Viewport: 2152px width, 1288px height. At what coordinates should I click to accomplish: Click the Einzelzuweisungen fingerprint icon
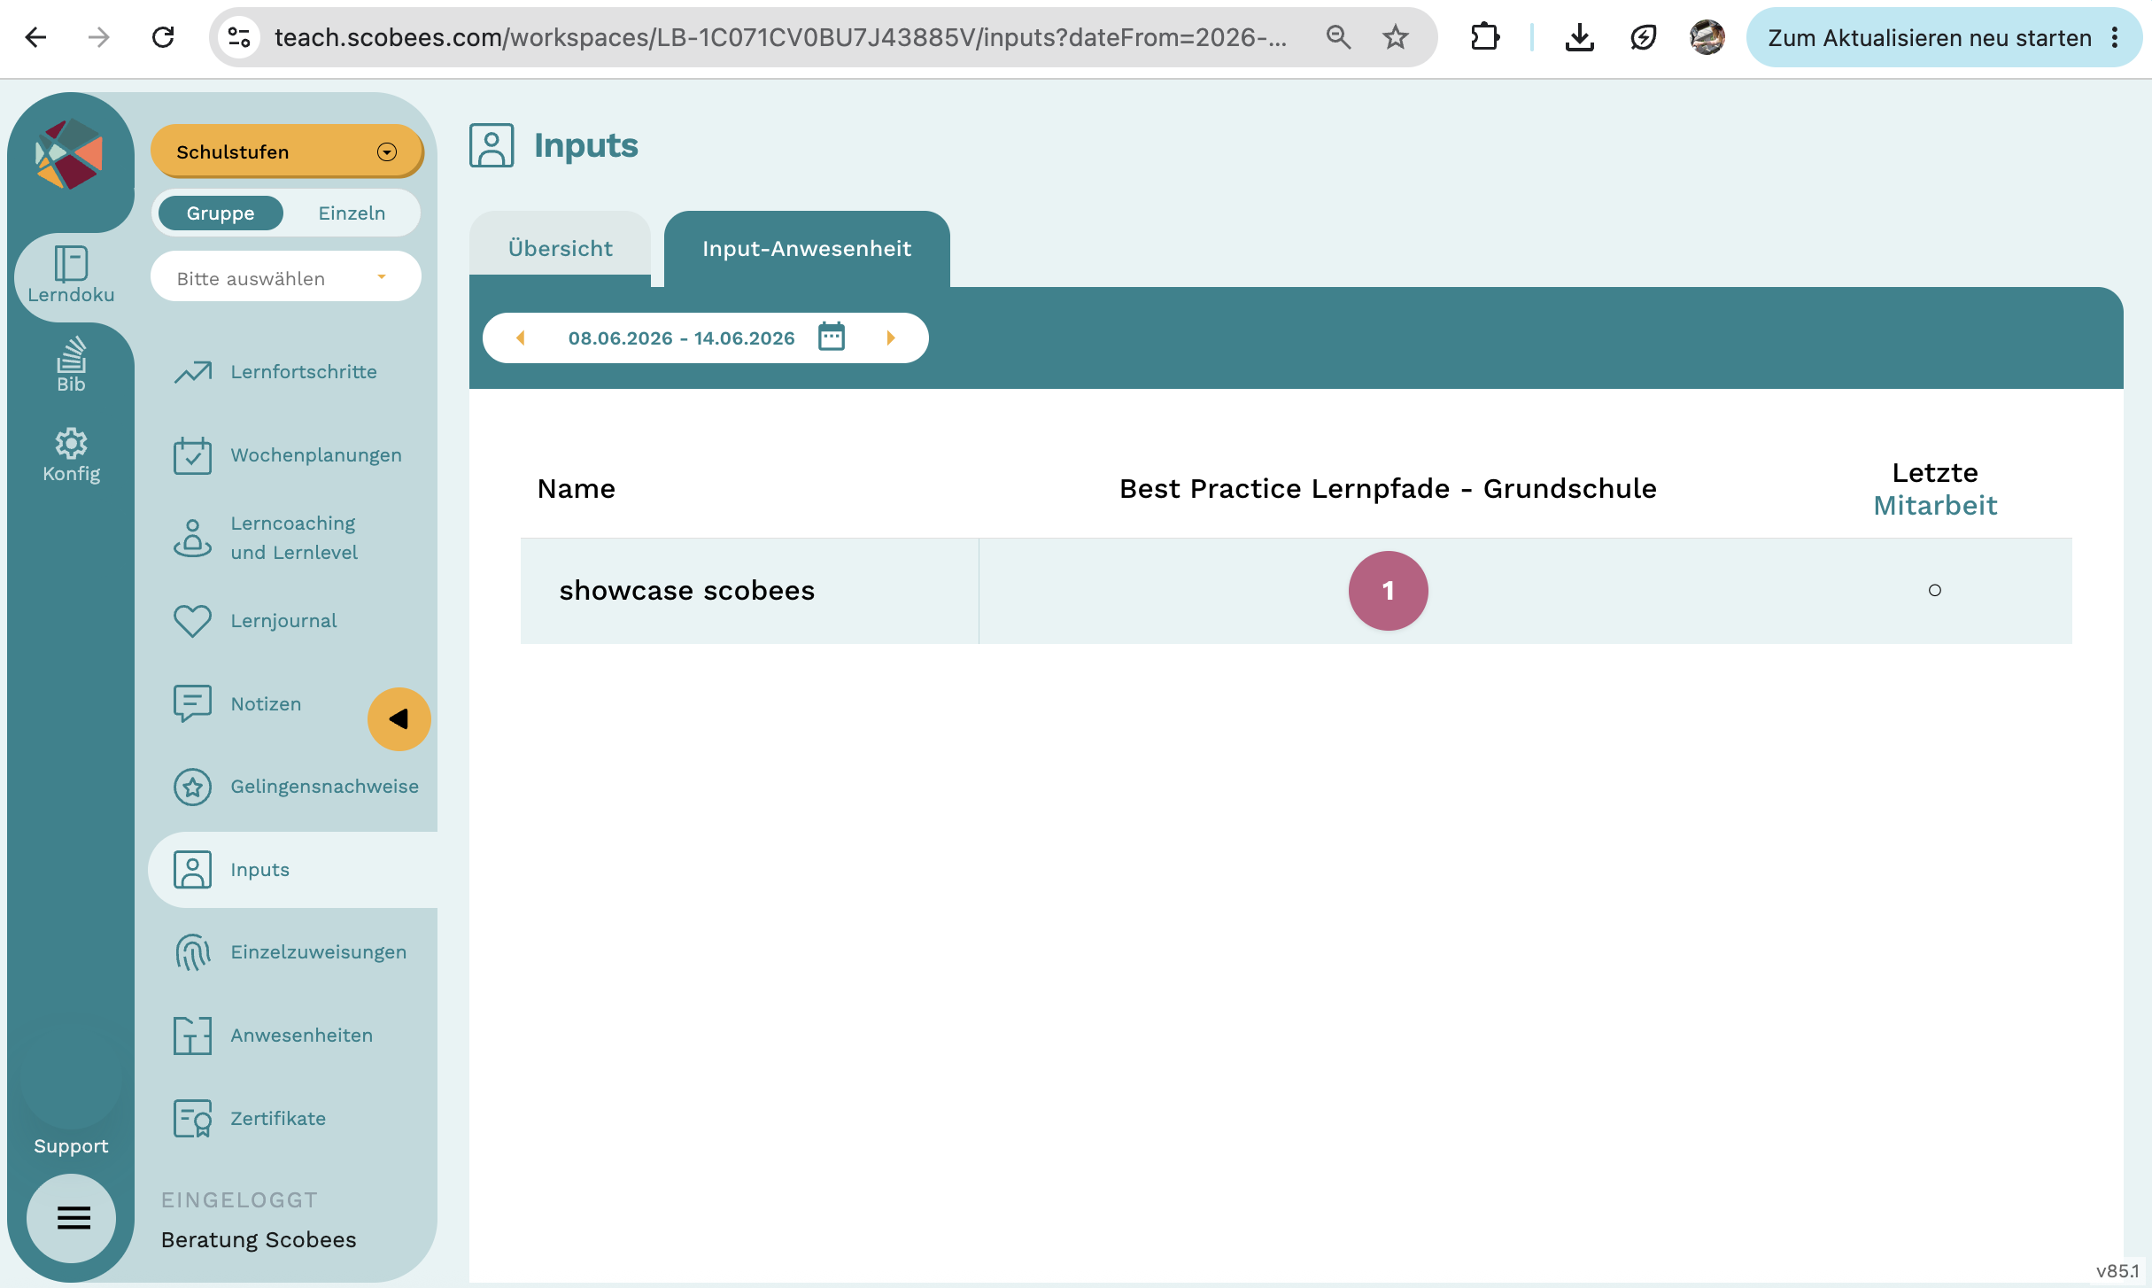[x=192, y=952]
